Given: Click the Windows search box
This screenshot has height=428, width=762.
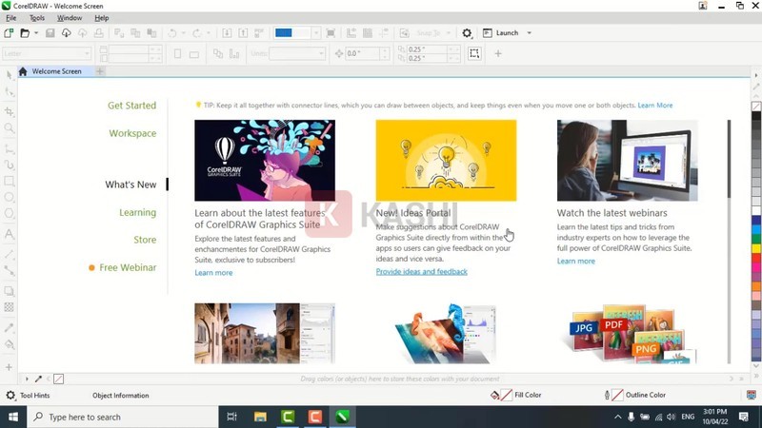Looking at the screenshot, I should [x=123, y=417].
